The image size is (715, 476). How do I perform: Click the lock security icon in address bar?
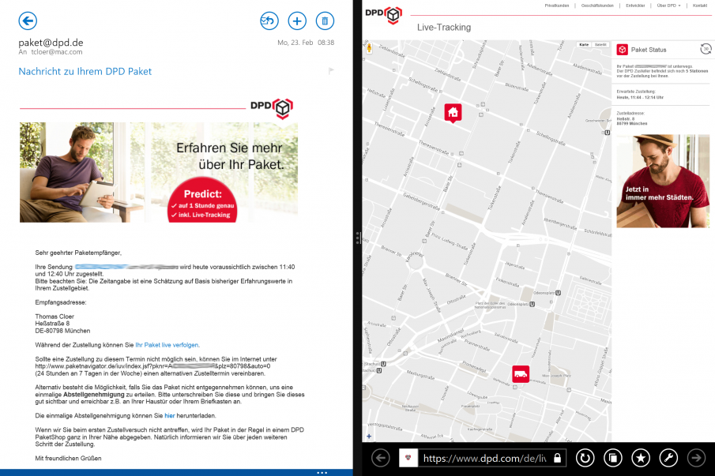tap(557, 458)
